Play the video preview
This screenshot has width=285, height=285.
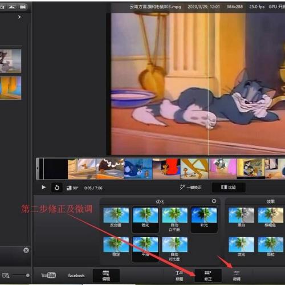click(43, 188)
